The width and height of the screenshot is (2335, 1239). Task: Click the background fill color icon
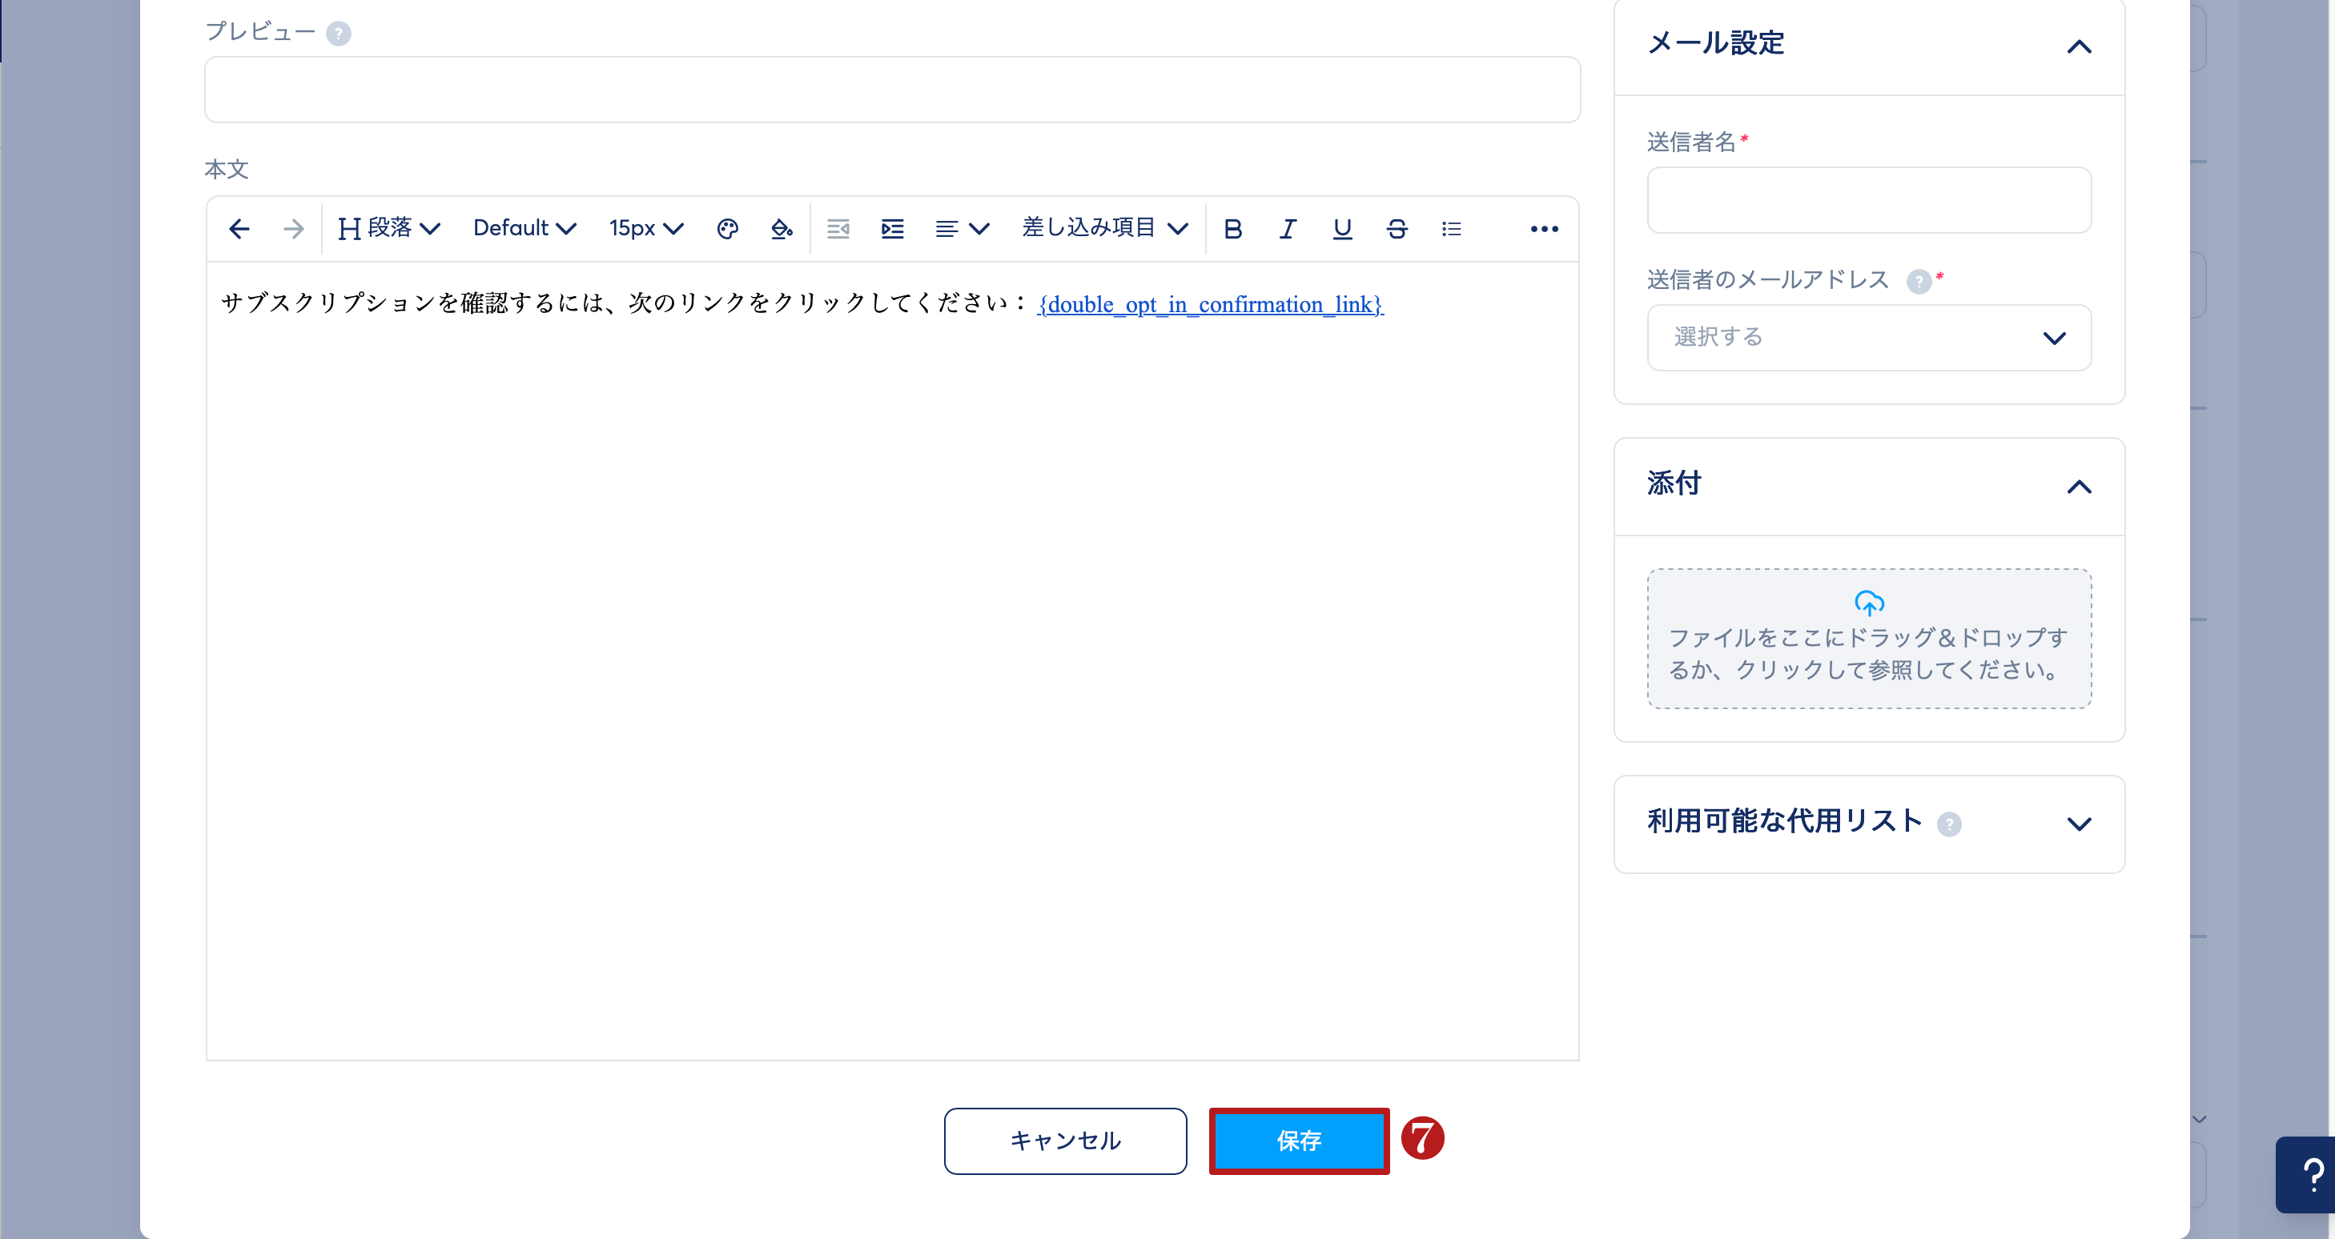tap(782, 229)
